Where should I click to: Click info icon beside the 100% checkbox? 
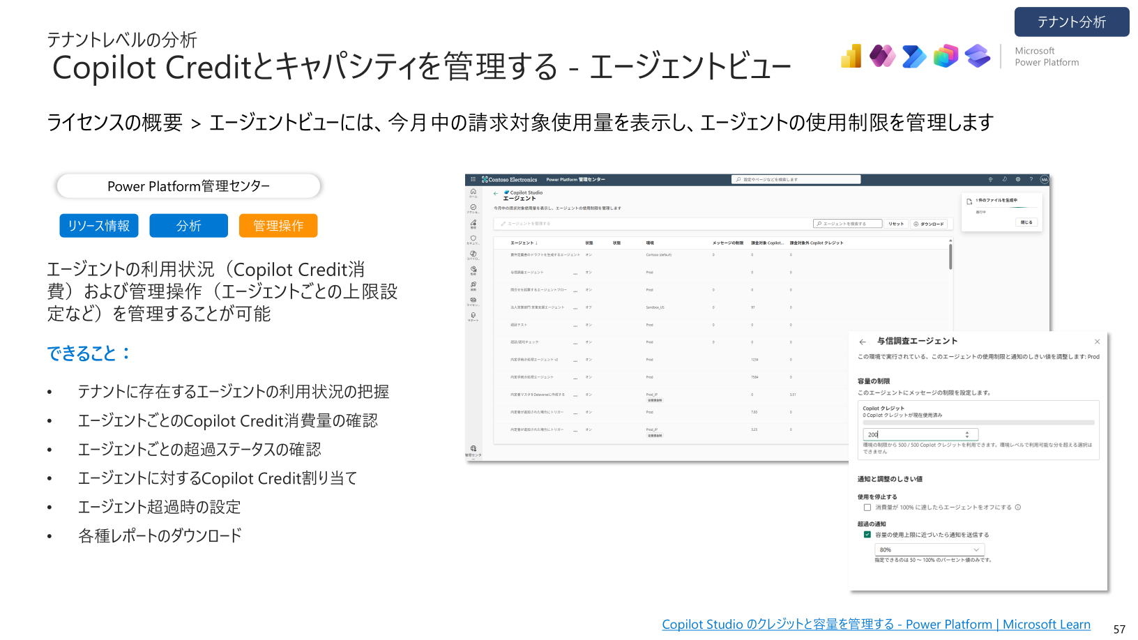[x=1018, y=508]
